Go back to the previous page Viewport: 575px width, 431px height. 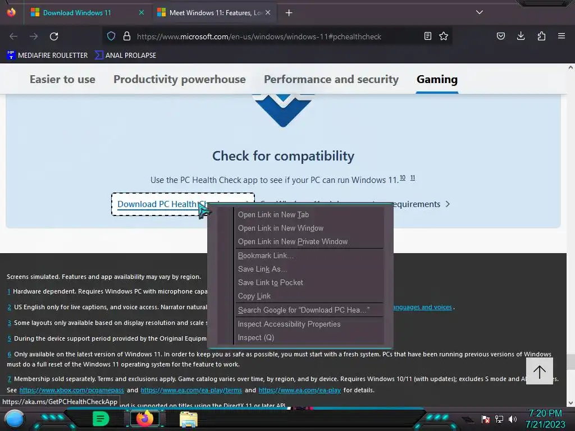(13, 36)
